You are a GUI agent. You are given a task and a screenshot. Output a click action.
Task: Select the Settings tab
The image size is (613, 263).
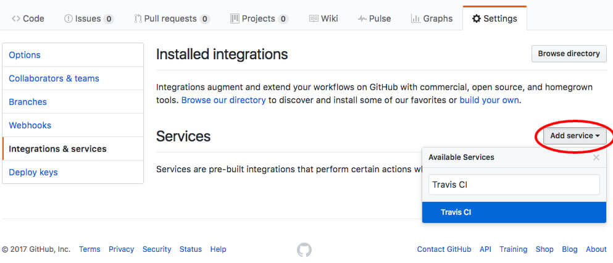pos(494,19)
